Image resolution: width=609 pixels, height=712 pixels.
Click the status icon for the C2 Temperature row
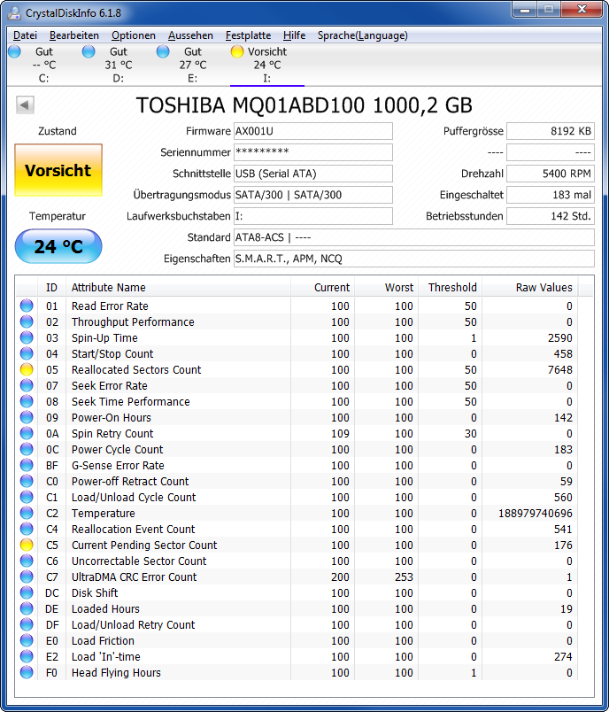pyautogui.click(x=27, y=513)
